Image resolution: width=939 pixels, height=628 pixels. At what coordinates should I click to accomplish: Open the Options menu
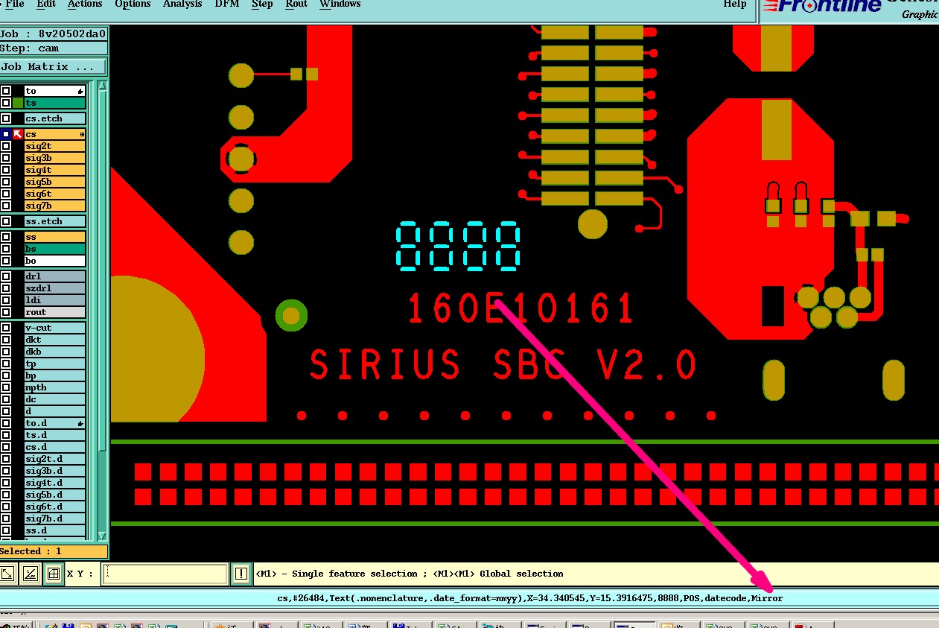(x=133, y=4)
